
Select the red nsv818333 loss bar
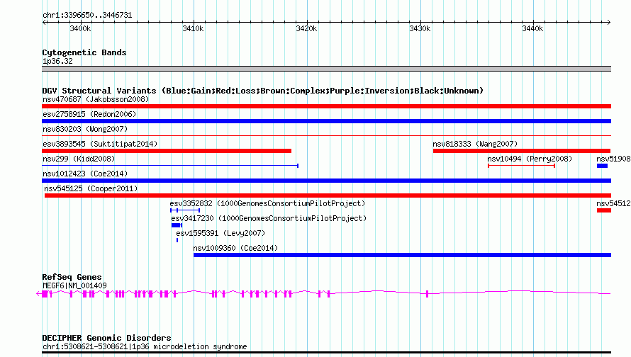tap(522, 151)
